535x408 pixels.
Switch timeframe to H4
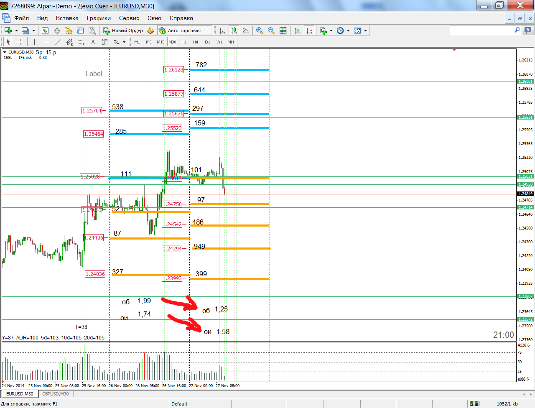[x=196, y=42]
